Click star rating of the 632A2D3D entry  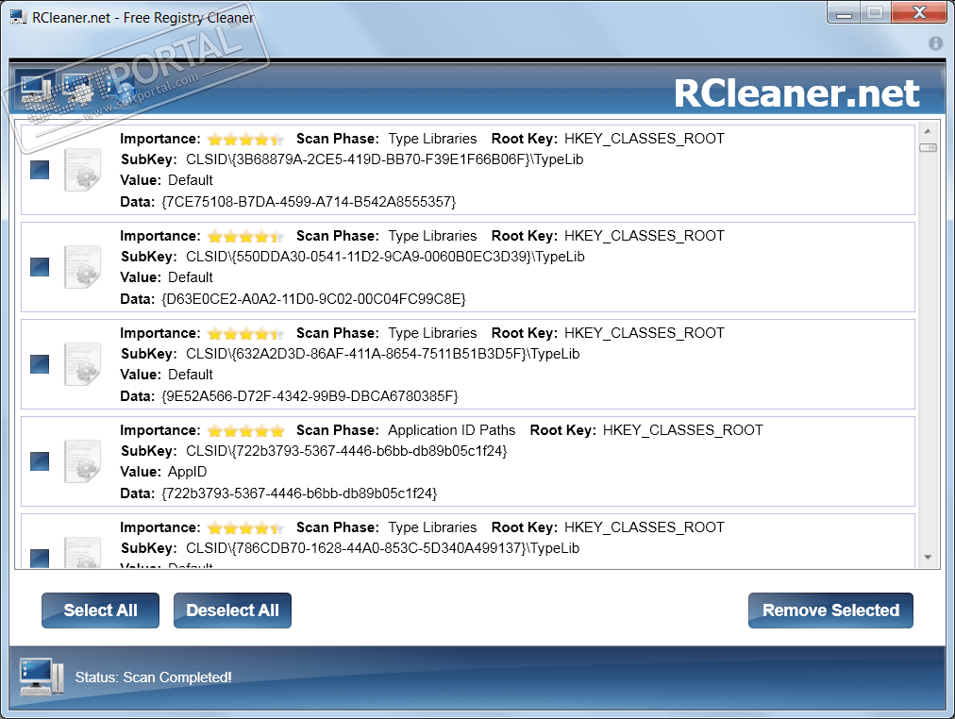click(245, 334)
